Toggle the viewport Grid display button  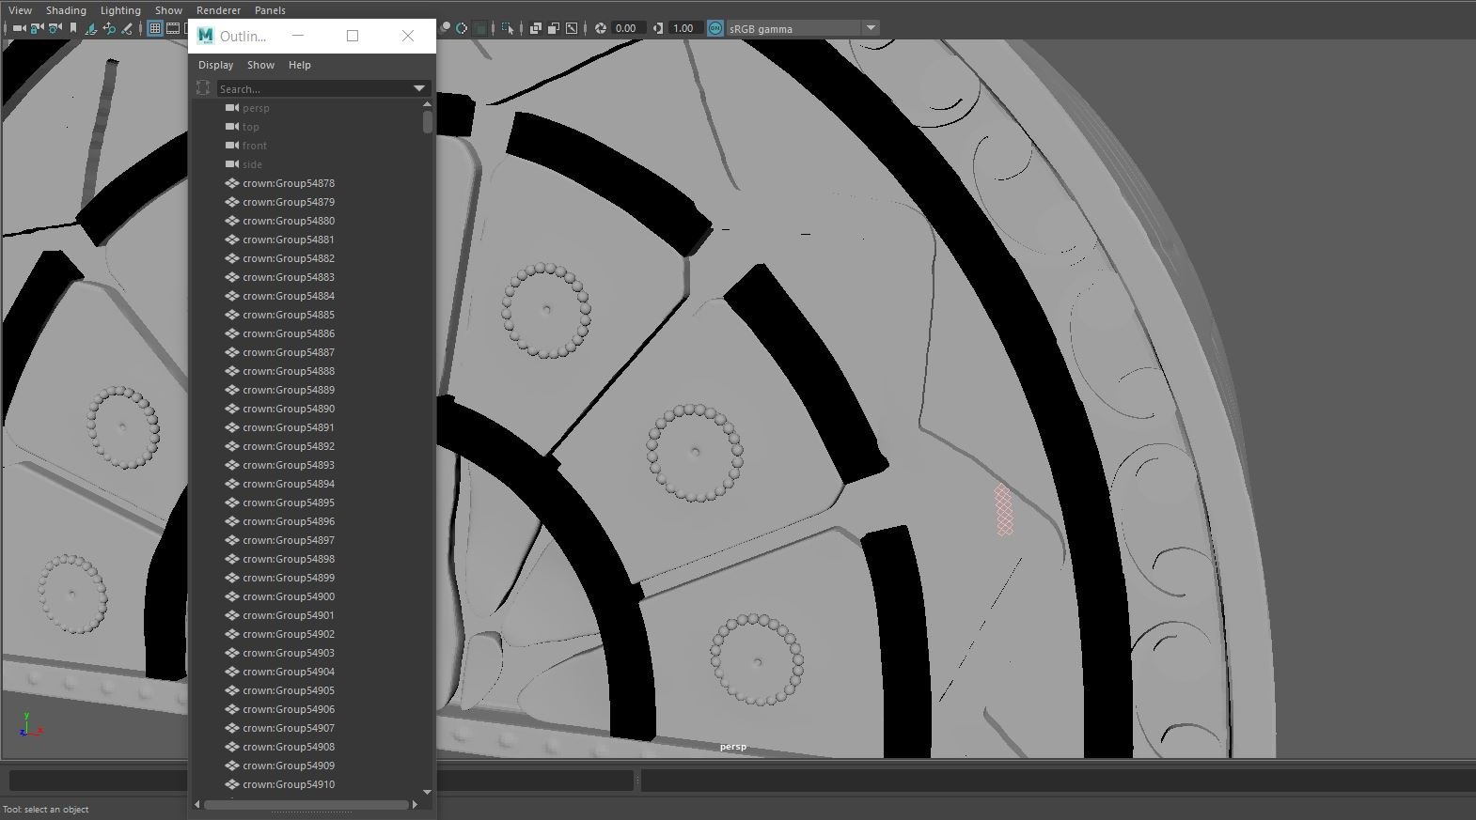(155, 28)
